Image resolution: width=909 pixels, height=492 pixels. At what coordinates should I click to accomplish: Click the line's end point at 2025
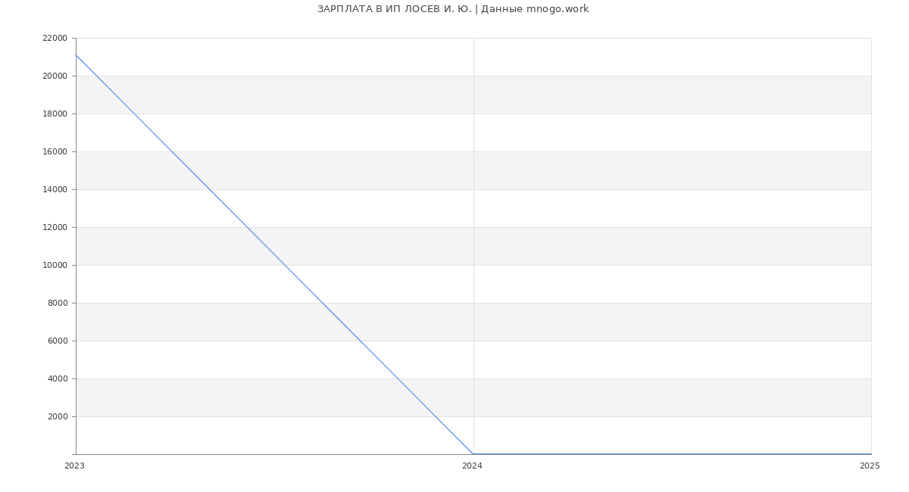point(871,454)
